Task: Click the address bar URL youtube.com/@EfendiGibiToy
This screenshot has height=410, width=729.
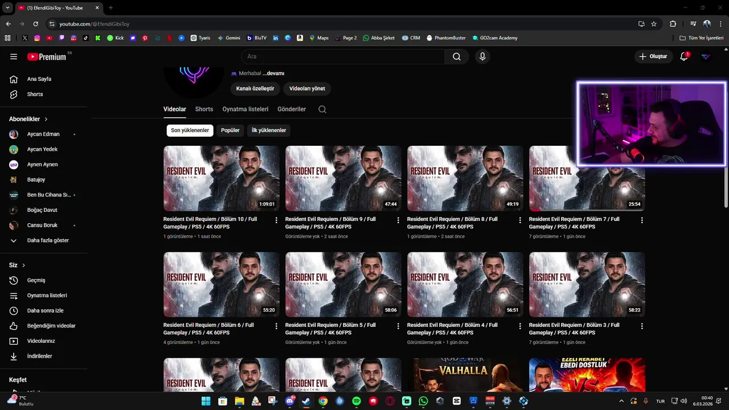Action: [x=95, y=24]
